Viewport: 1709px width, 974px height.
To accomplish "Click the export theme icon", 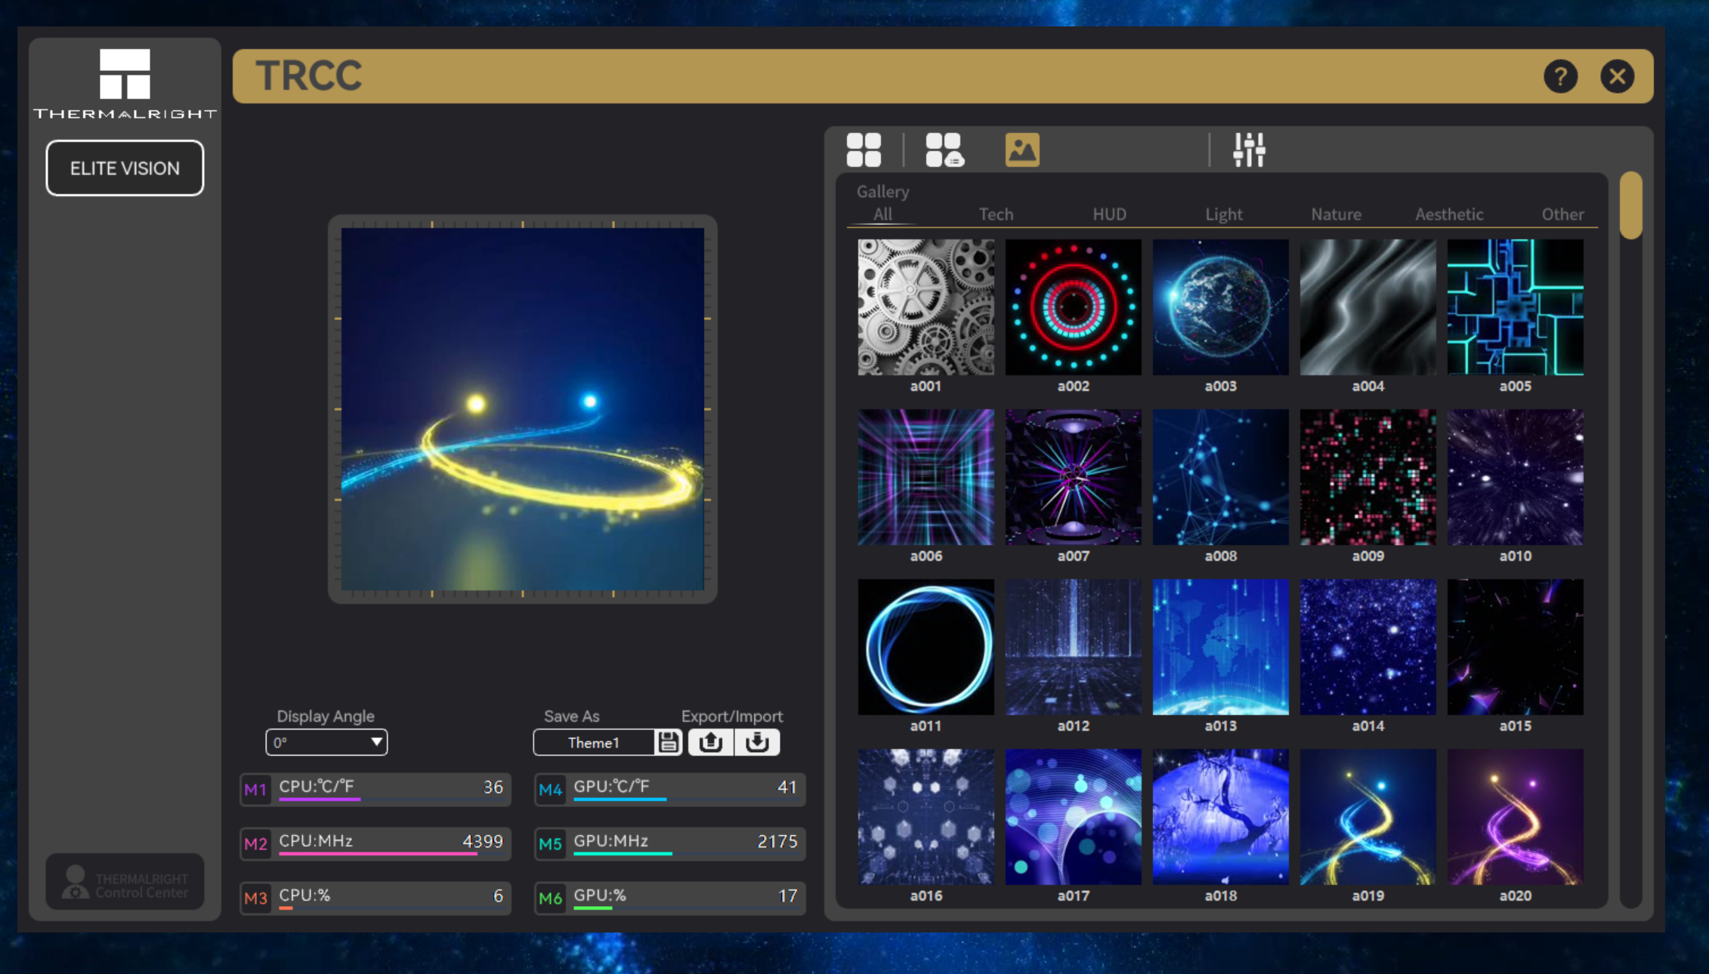I will tap(710, 742).
